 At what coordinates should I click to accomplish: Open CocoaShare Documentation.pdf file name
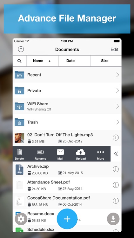[x=59, y=198]
